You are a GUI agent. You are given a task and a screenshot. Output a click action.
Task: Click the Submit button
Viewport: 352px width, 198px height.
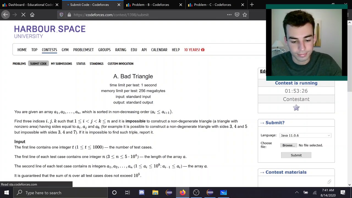click(x=296, y=155)
